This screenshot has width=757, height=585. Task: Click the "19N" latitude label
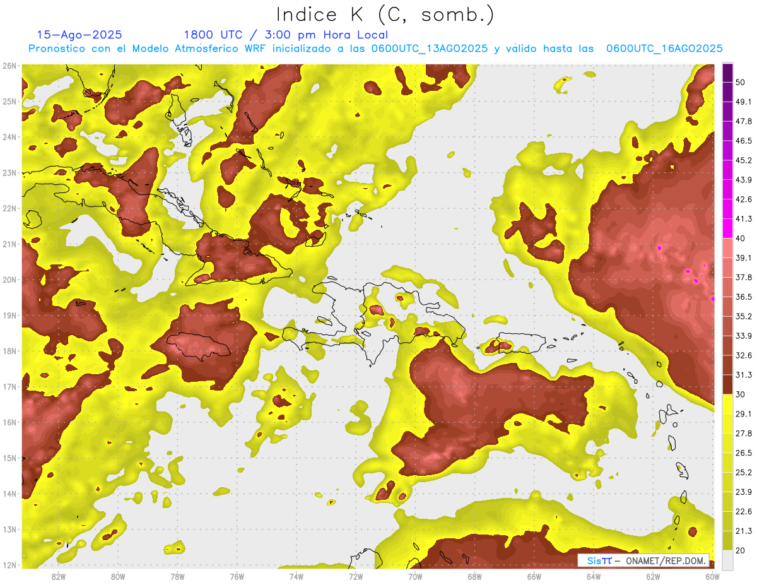pos(9,316)
